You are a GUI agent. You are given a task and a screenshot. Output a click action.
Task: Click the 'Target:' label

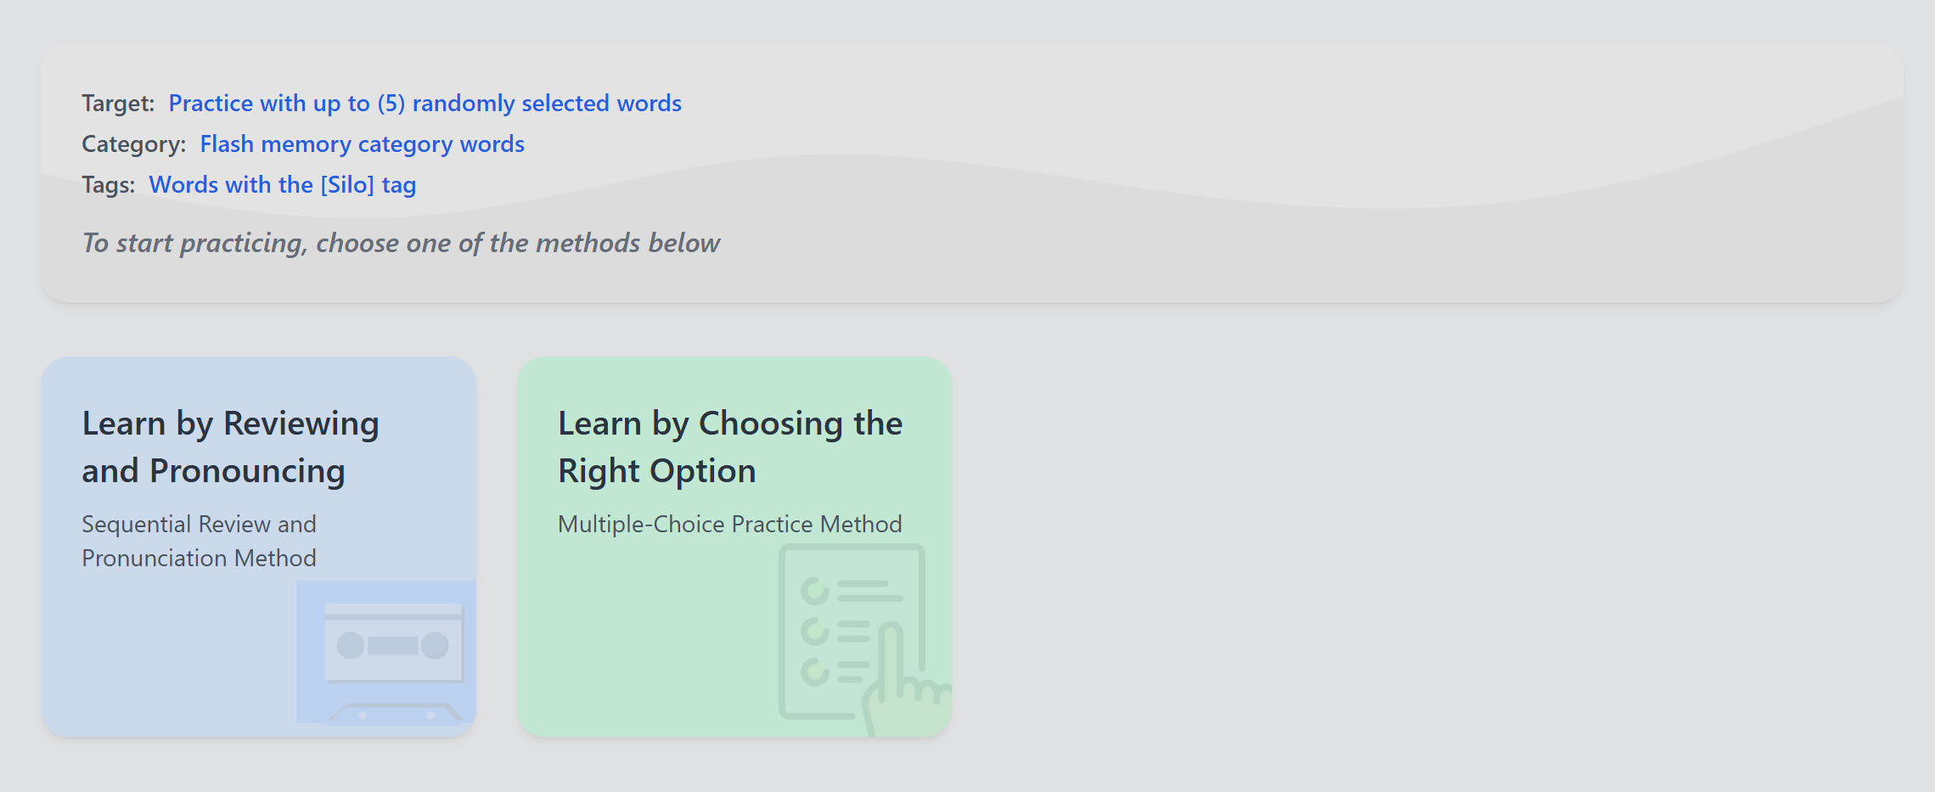point(118,104)
